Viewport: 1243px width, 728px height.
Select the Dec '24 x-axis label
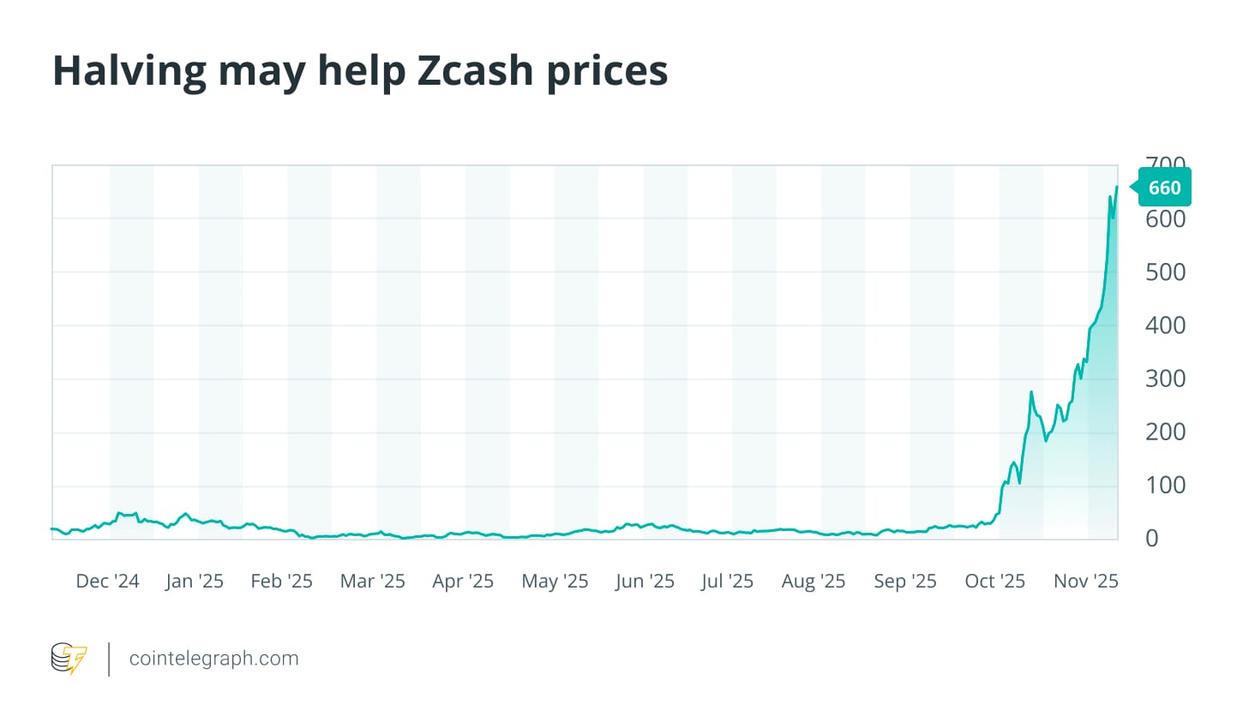pos(107,581)
